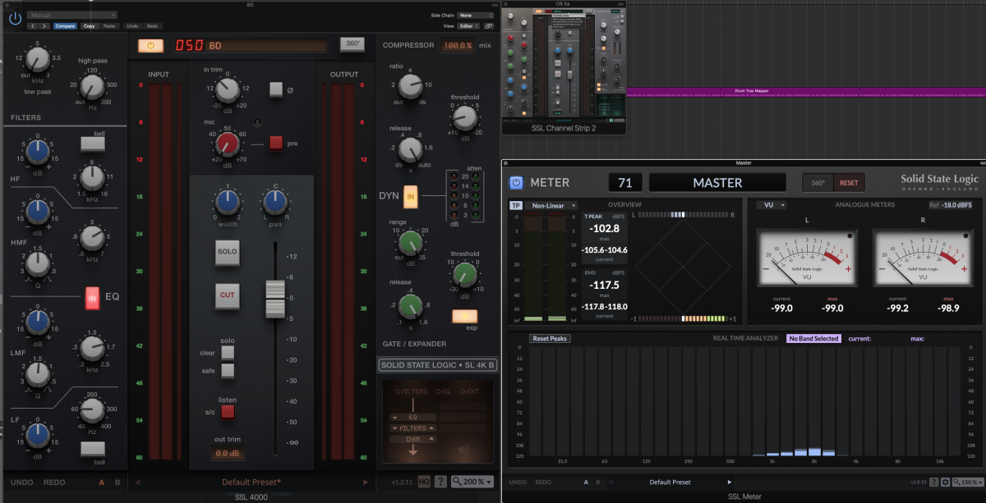Click the SSL Channel Strip 2 thumbnail
Image resolution: width=986 pixels, height=503 pixels.
(564, 67)
